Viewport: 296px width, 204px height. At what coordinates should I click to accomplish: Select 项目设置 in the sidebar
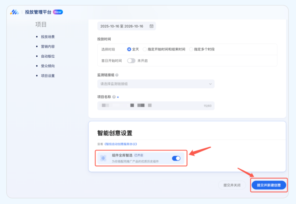[48, 76]
